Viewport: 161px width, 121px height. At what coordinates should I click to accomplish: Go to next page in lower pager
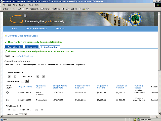click(x=36, y=110)
